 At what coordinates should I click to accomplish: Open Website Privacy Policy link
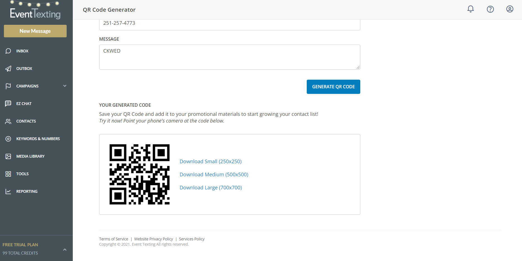(154, 239)
